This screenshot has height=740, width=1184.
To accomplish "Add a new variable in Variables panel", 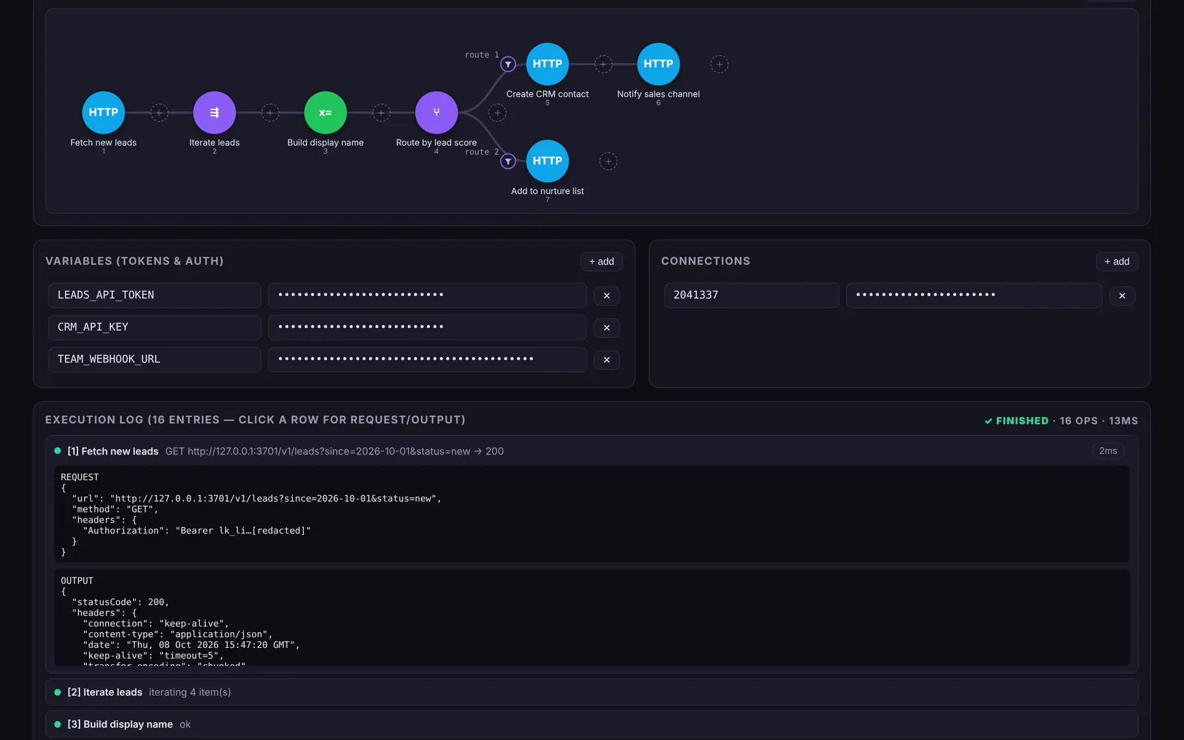I will pyautogui.click(x=601, y=262).
